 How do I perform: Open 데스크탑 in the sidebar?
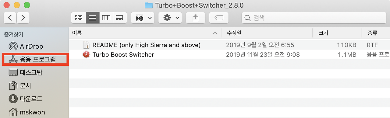click(x=31, y=72)
